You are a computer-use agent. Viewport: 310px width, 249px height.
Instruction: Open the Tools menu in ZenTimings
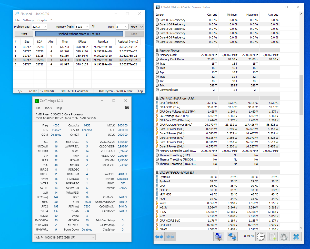click(x=48, y=108)
